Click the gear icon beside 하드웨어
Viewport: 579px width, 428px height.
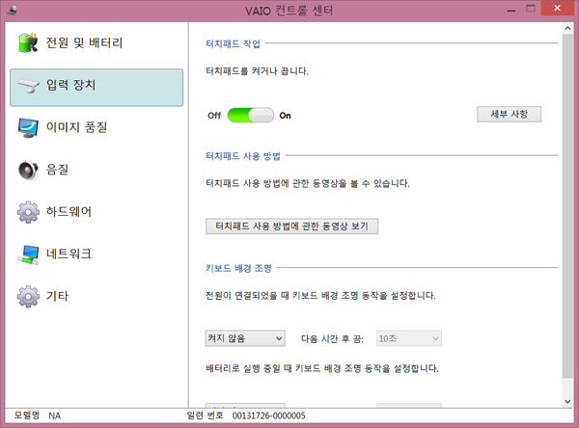[28, 212]
